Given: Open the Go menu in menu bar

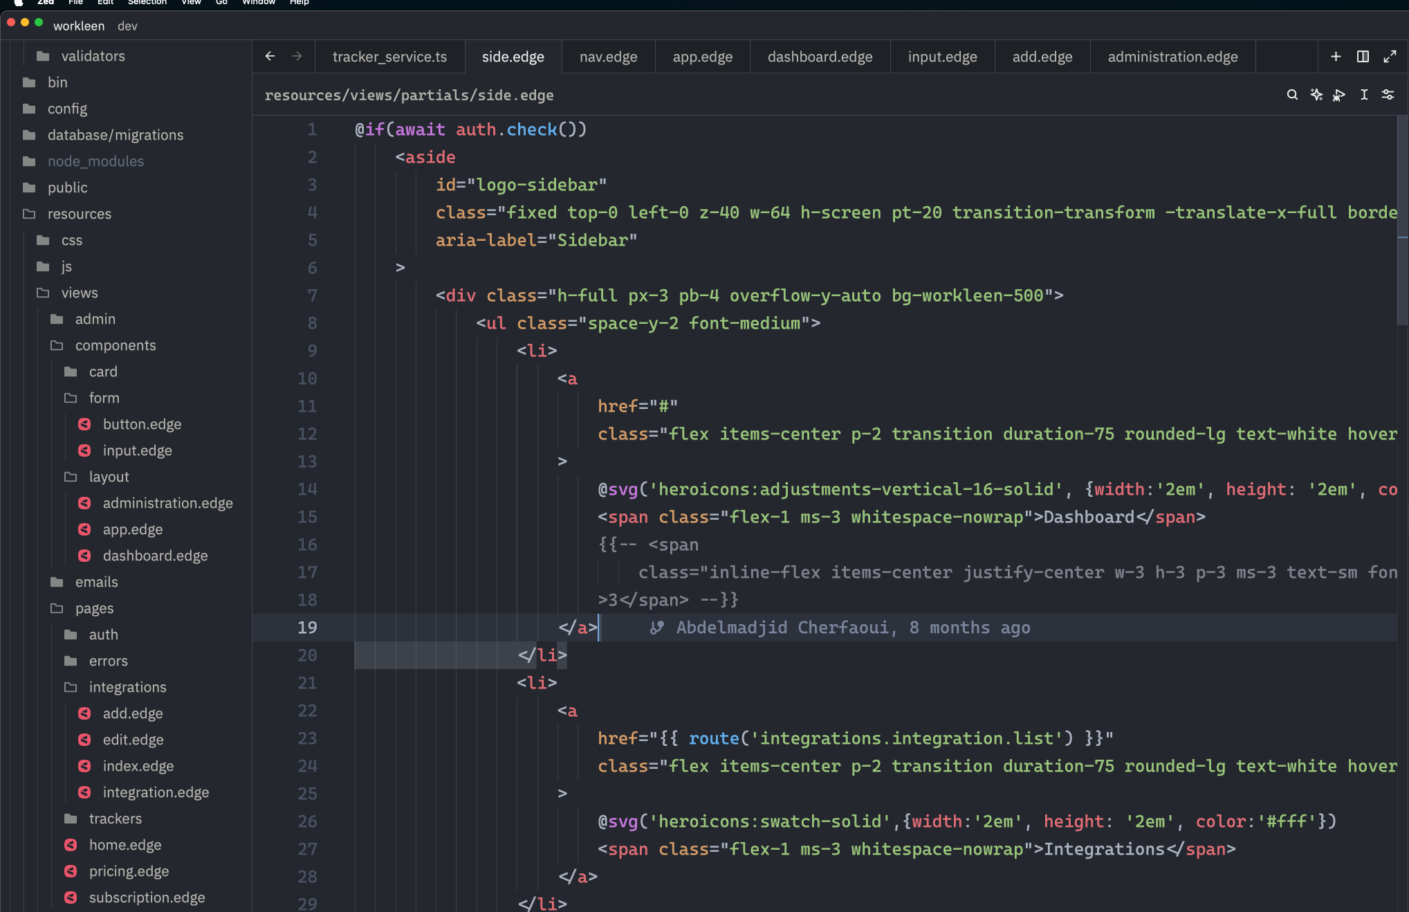Looking at the screenshot, I should click(221, 3).
